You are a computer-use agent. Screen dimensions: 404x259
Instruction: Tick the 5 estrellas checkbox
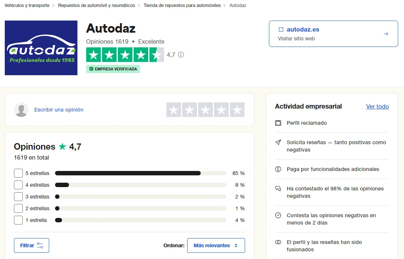[18, 173]
